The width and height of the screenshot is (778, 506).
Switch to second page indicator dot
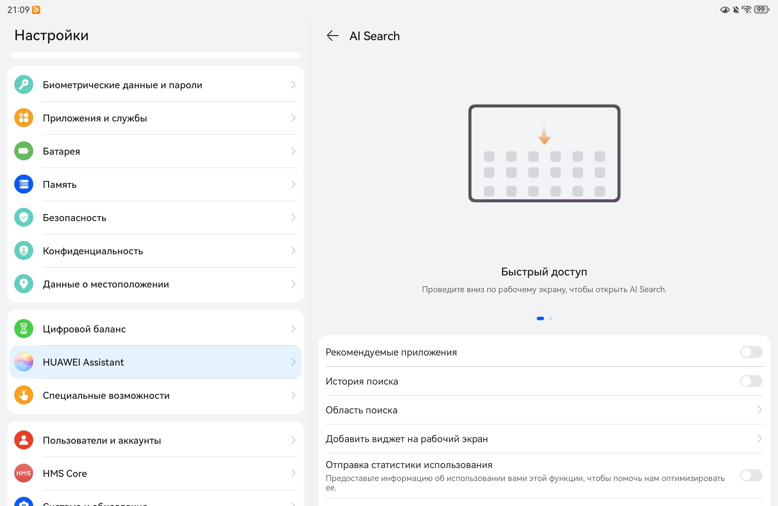coord(551,318)
